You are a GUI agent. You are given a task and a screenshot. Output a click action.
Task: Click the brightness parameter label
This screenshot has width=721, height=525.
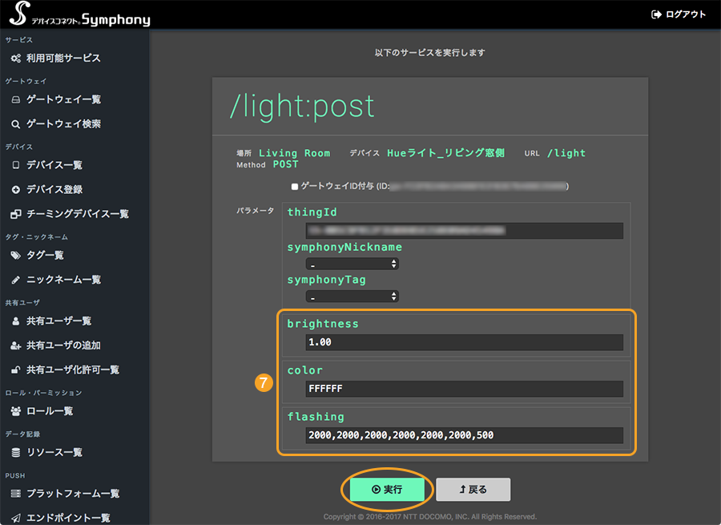pos(323,324)
